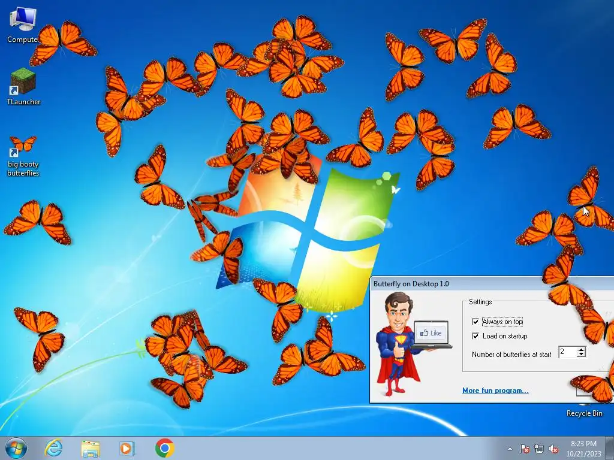Viewport: 614px width, 460px height.
Task: Open Google Chrome from the taskbar
Action: point(164,448)
